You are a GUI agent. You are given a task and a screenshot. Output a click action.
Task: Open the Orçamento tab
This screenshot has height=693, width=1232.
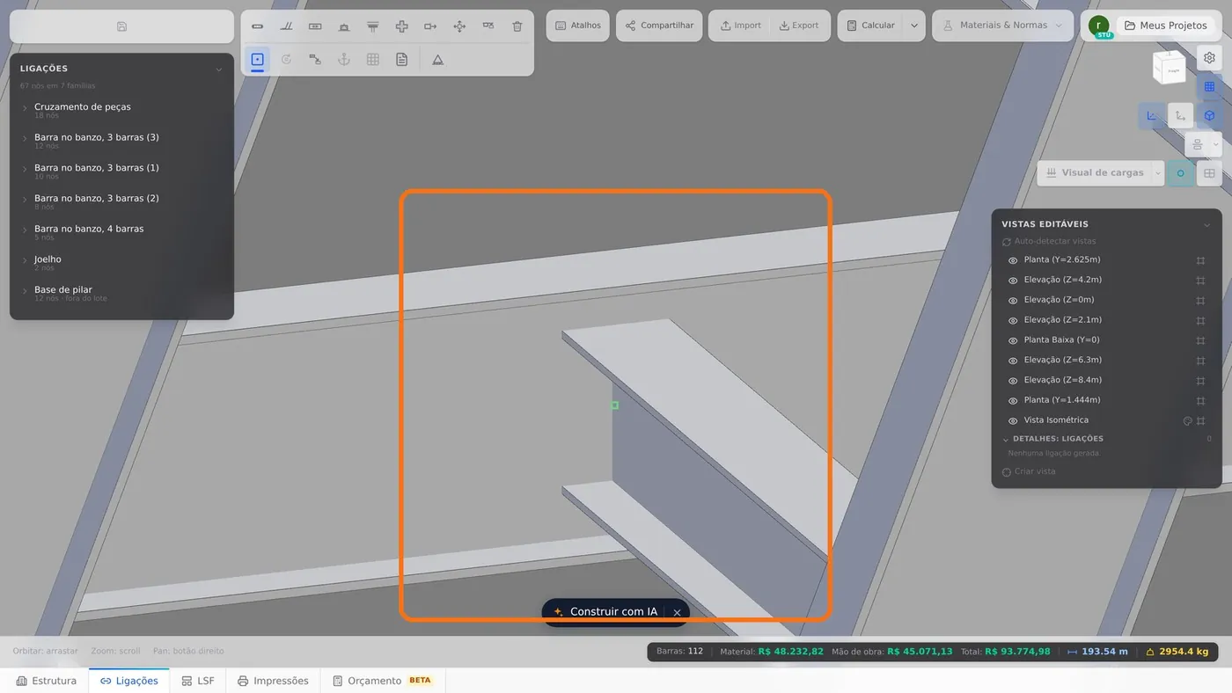point(383,681)
